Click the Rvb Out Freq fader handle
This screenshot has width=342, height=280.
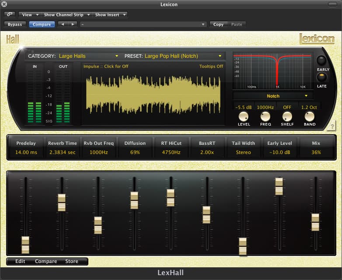(98, 225)
